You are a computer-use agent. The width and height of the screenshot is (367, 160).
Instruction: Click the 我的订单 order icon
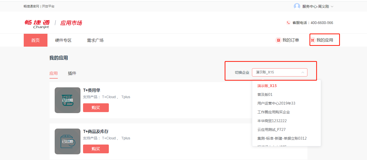(x=278, y=40)
